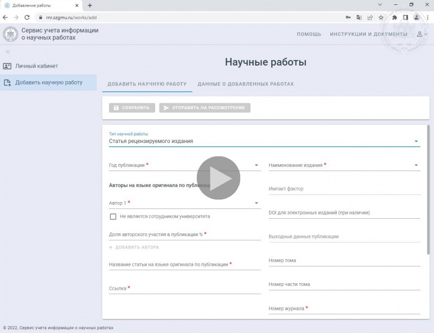Switch to Данные о добавленных работах tab

pos(246,84)
